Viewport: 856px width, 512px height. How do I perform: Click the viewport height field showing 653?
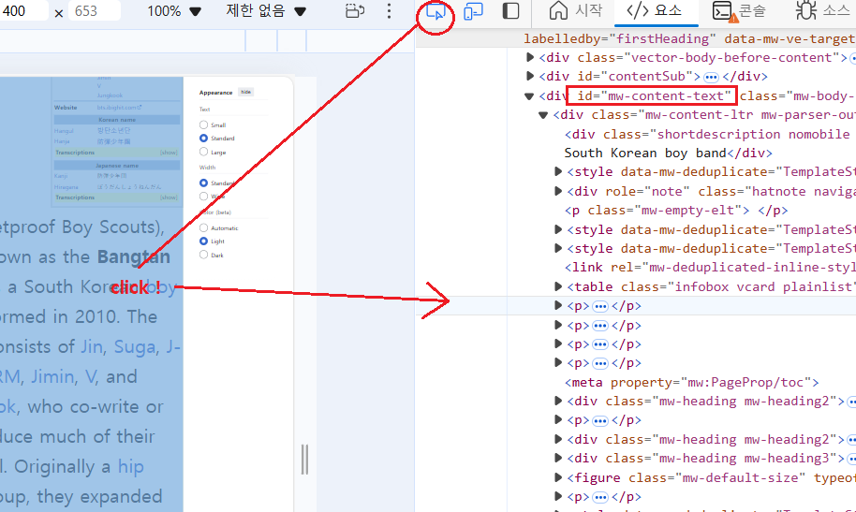tap(94, 11)
